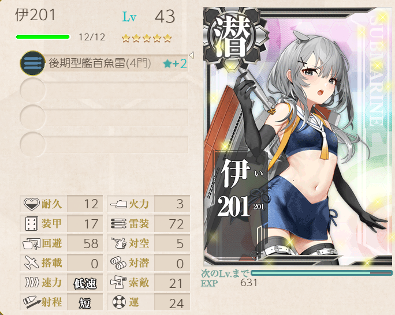
Task: Select the heart-shaped HP stat icon
Action: pyautogui.click(x=32, y=204)
